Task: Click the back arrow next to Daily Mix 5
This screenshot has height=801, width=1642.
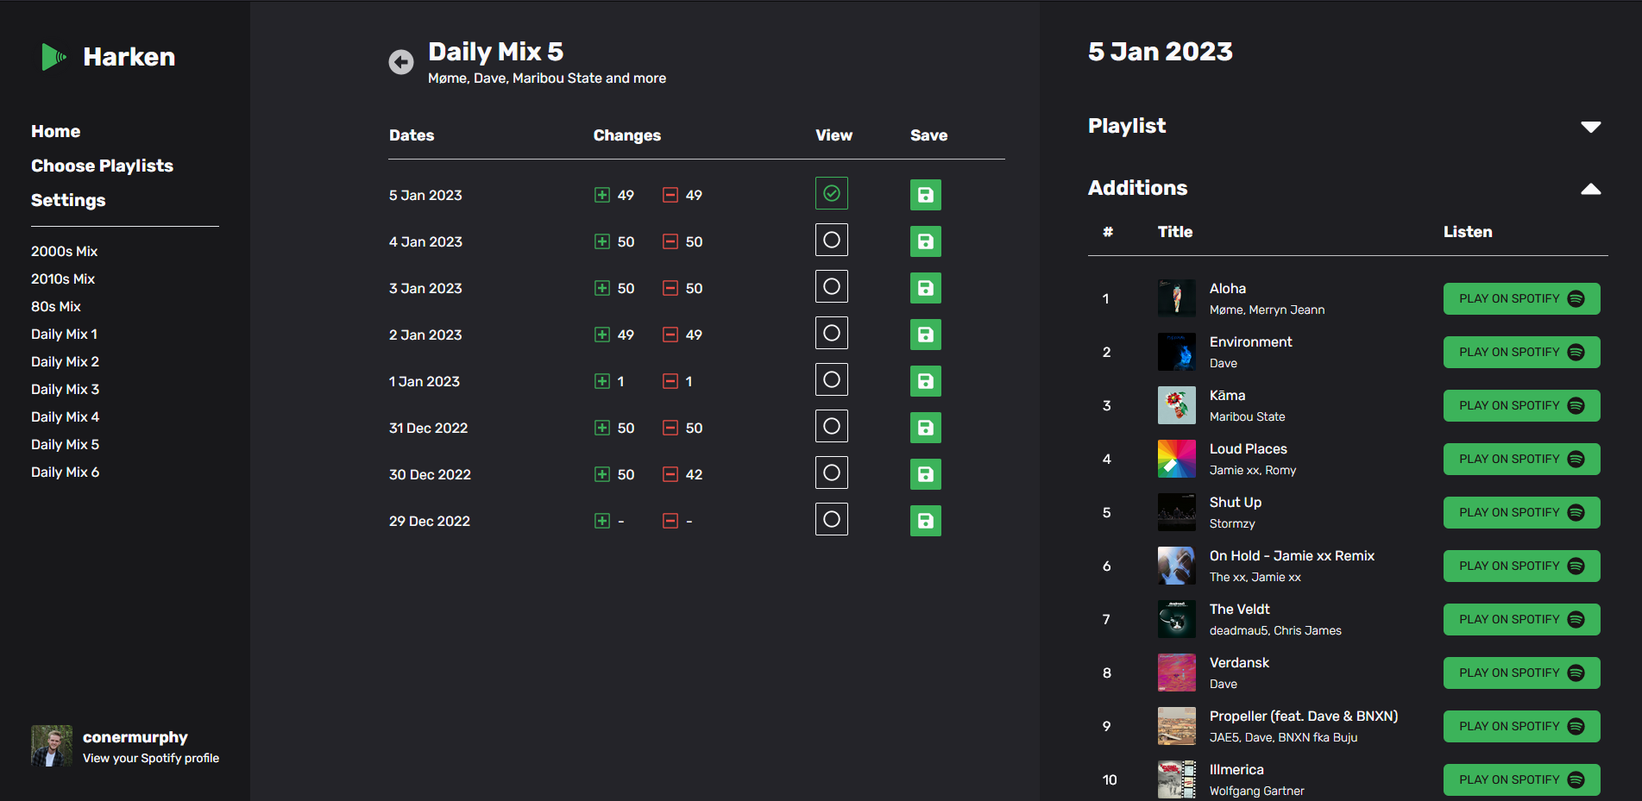Action: (401, 62)
